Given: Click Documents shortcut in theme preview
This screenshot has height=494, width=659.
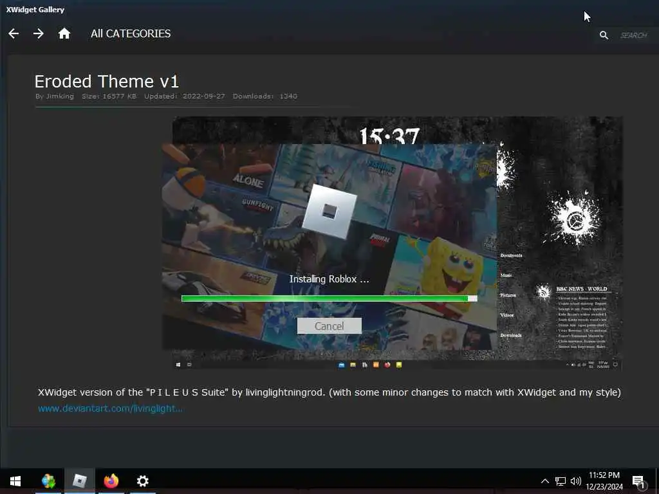Looking at the screenshot, I should 512,255.
